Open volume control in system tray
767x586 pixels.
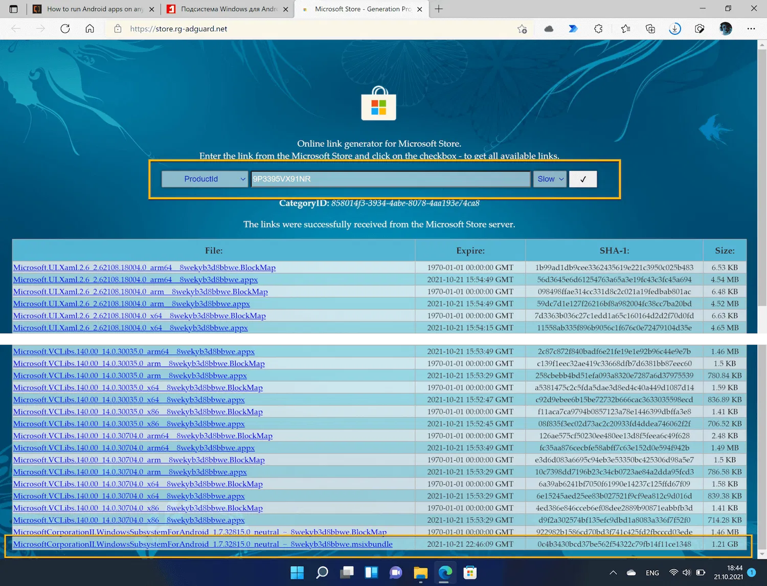pyautogui.click(x=687, y=573)
